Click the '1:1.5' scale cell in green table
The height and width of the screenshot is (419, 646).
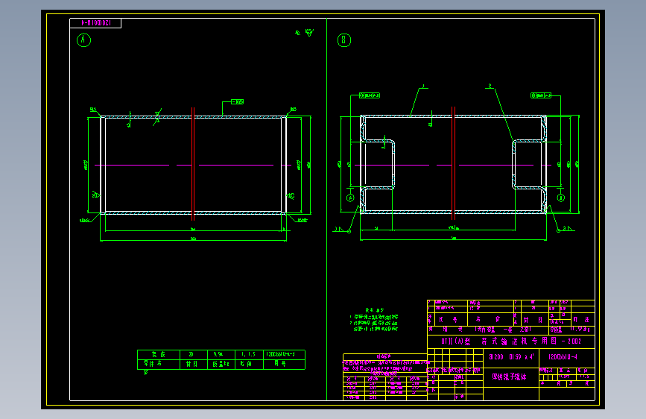pyautogui.click(x=248, y=354)
